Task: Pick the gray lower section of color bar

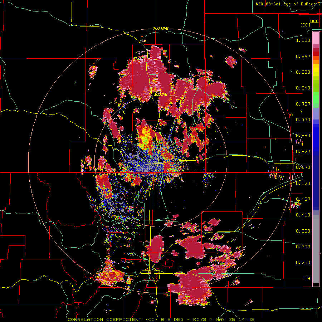Action: point(316,249)
